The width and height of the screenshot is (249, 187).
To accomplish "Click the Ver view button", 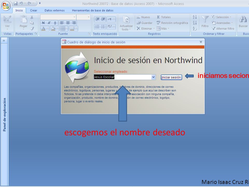I will (7, 23).
